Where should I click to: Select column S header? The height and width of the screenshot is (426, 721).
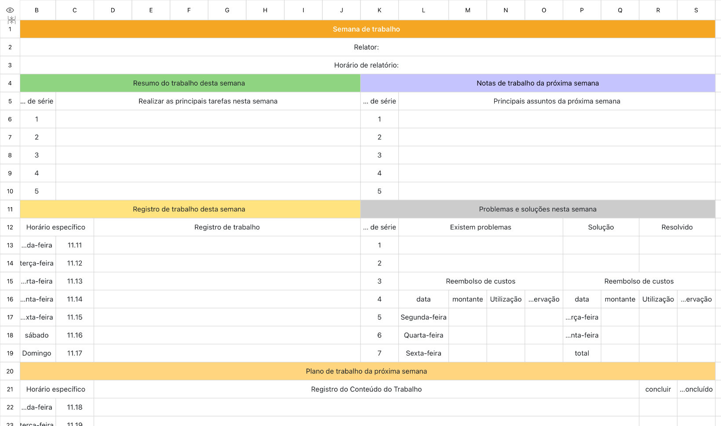pos(696,10)
